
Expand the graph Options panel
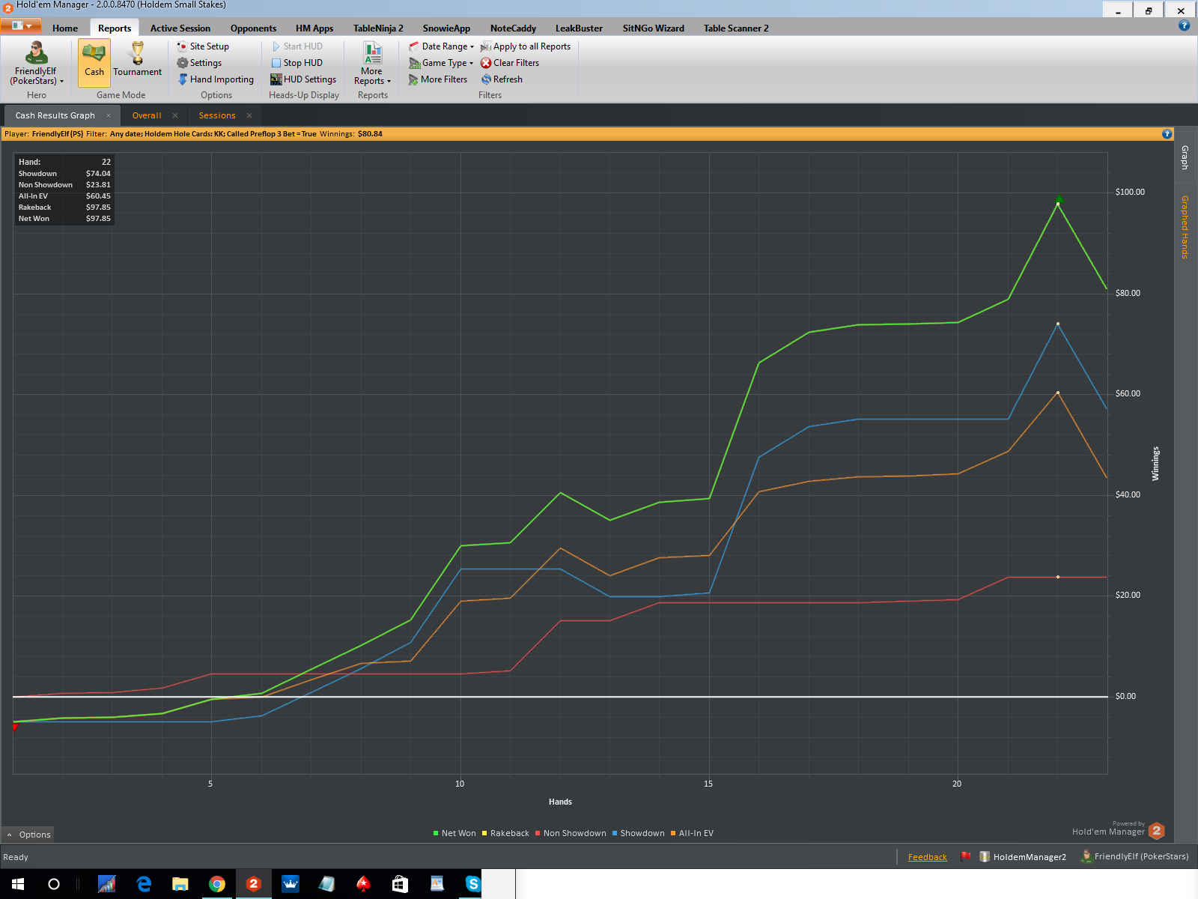click(x=28, y=835)
